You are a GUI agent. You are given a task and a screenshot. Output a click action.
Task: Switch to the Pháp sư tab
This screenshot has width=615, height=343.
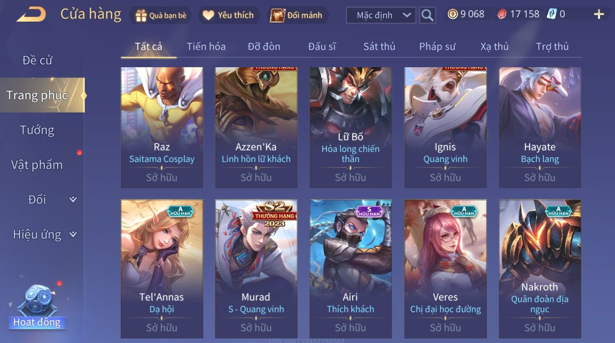point(437,46)
